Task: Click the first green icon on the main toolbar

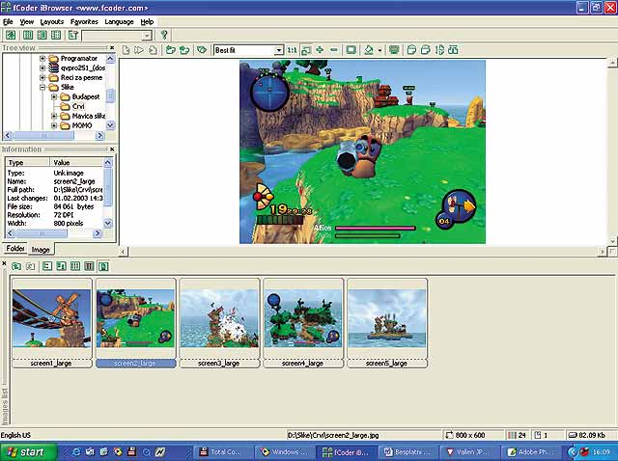Action: point(11,35)
